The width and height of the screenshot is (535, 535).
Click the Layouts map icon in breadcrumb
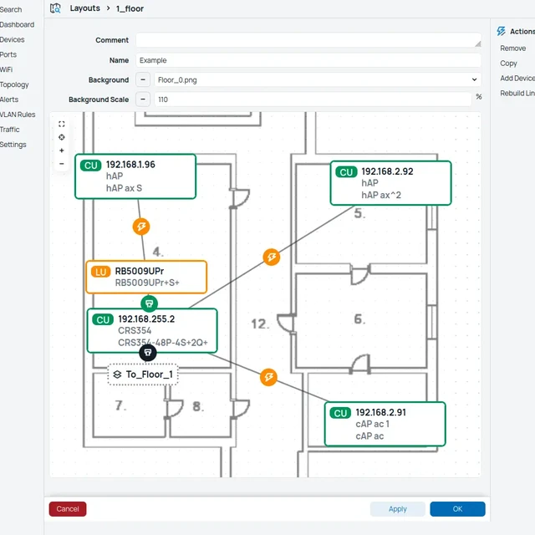tap(55, 8)
